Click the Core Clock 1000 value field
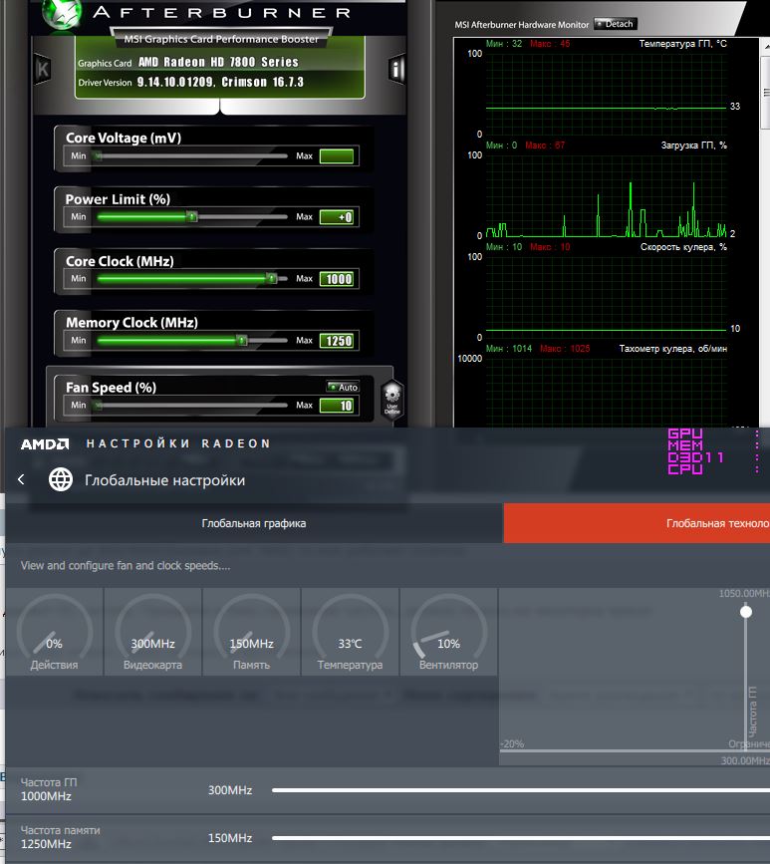This screenshot has width=770, height=864. tap(337, 279)
